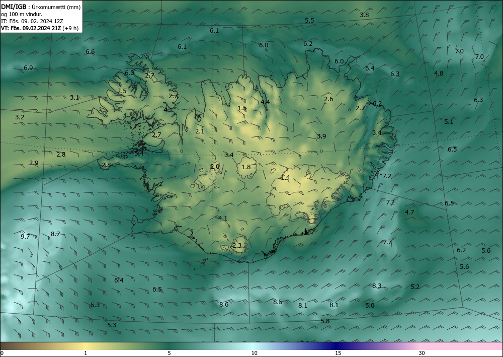
Task: Click the map value '3.2'
Action: pos(20,117)
